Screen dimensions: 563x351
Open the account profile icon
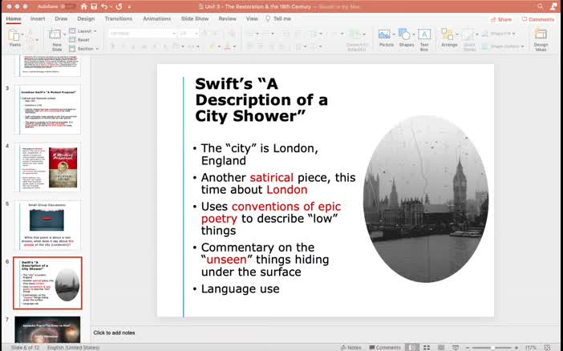pyautogui.click(x=554, y=6)
